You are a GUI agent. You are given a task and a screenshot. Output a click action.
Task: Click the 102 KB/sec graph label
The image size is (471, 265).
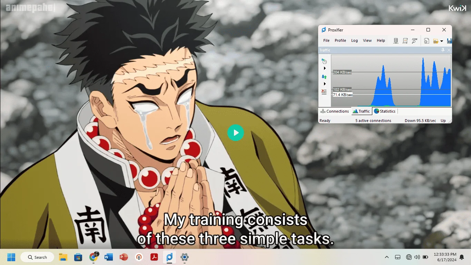pyautogui.click(x=342, y=89)
